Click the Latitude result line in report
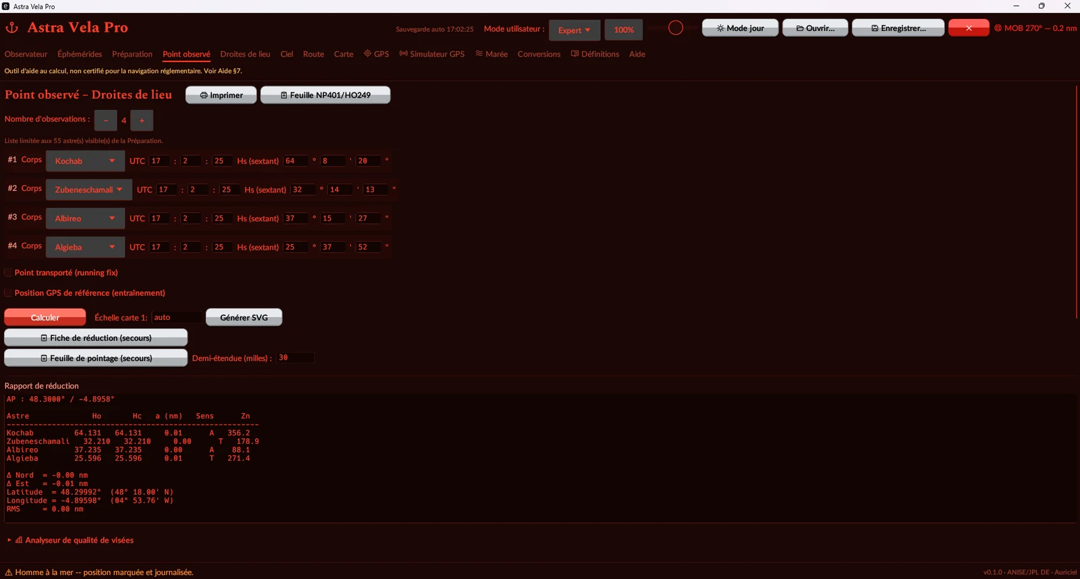Screen dimensions: 1080x579 tap(90, 492)
